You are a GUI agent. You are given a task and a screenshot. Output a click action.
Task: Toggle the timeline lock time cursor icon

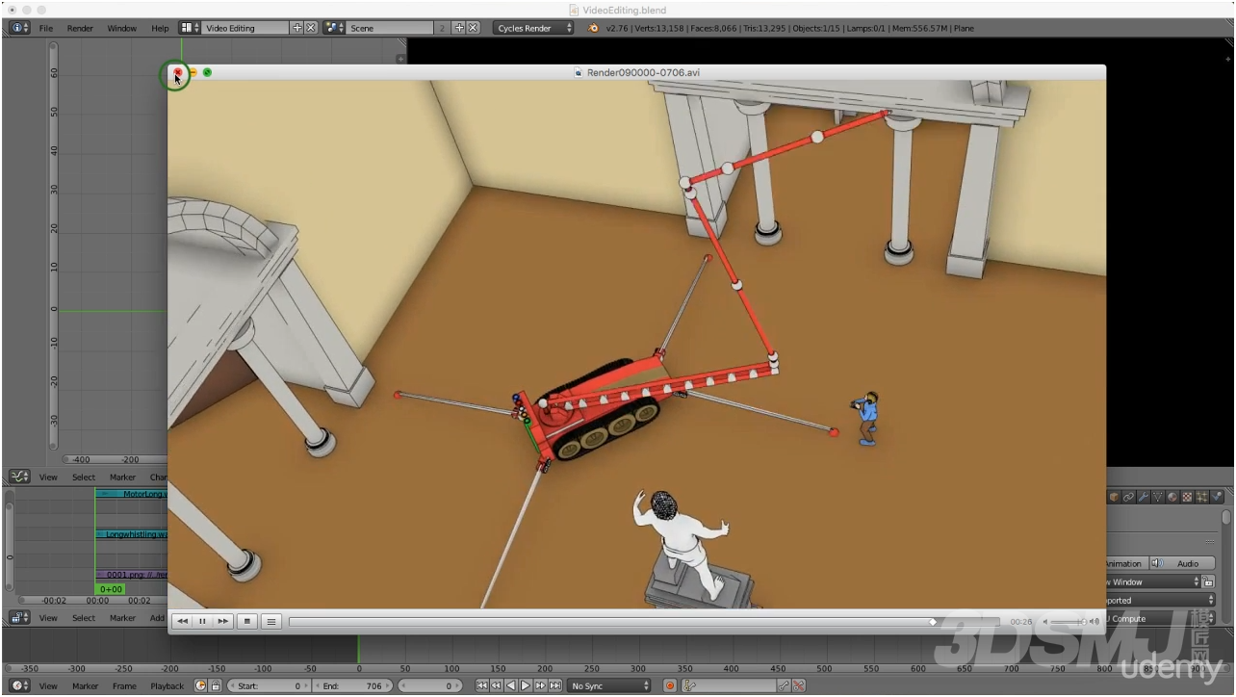click(215, 685)
